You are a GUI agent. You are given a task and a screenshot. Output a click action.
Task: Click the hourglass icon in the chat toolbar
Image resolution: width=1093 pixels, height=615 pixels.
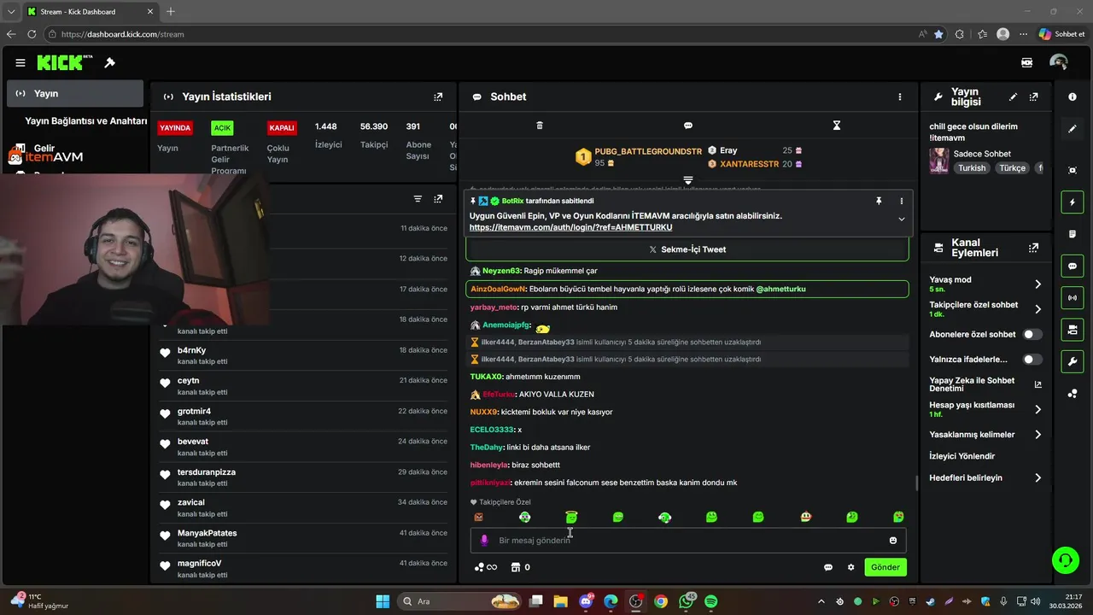coord(837,126)
